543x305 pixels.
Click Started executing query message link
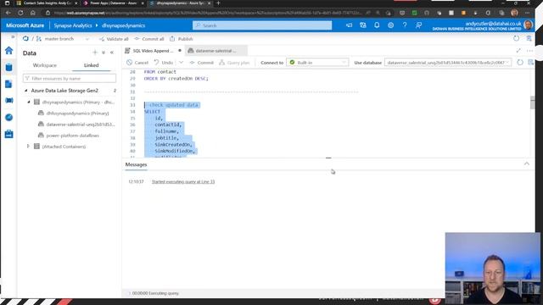pos(183,181)
